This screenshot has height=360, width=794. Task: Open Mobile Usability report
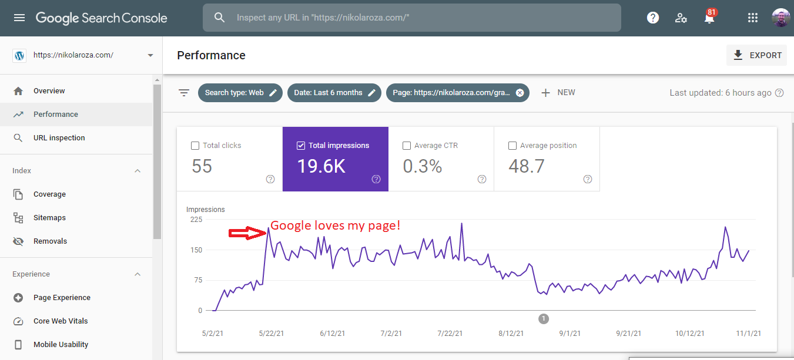pos(76,345)
